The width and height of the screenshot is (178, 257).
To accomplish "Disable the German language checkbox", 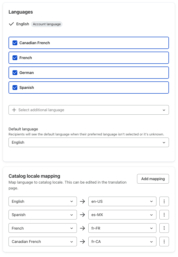I will tap(15, 73).
